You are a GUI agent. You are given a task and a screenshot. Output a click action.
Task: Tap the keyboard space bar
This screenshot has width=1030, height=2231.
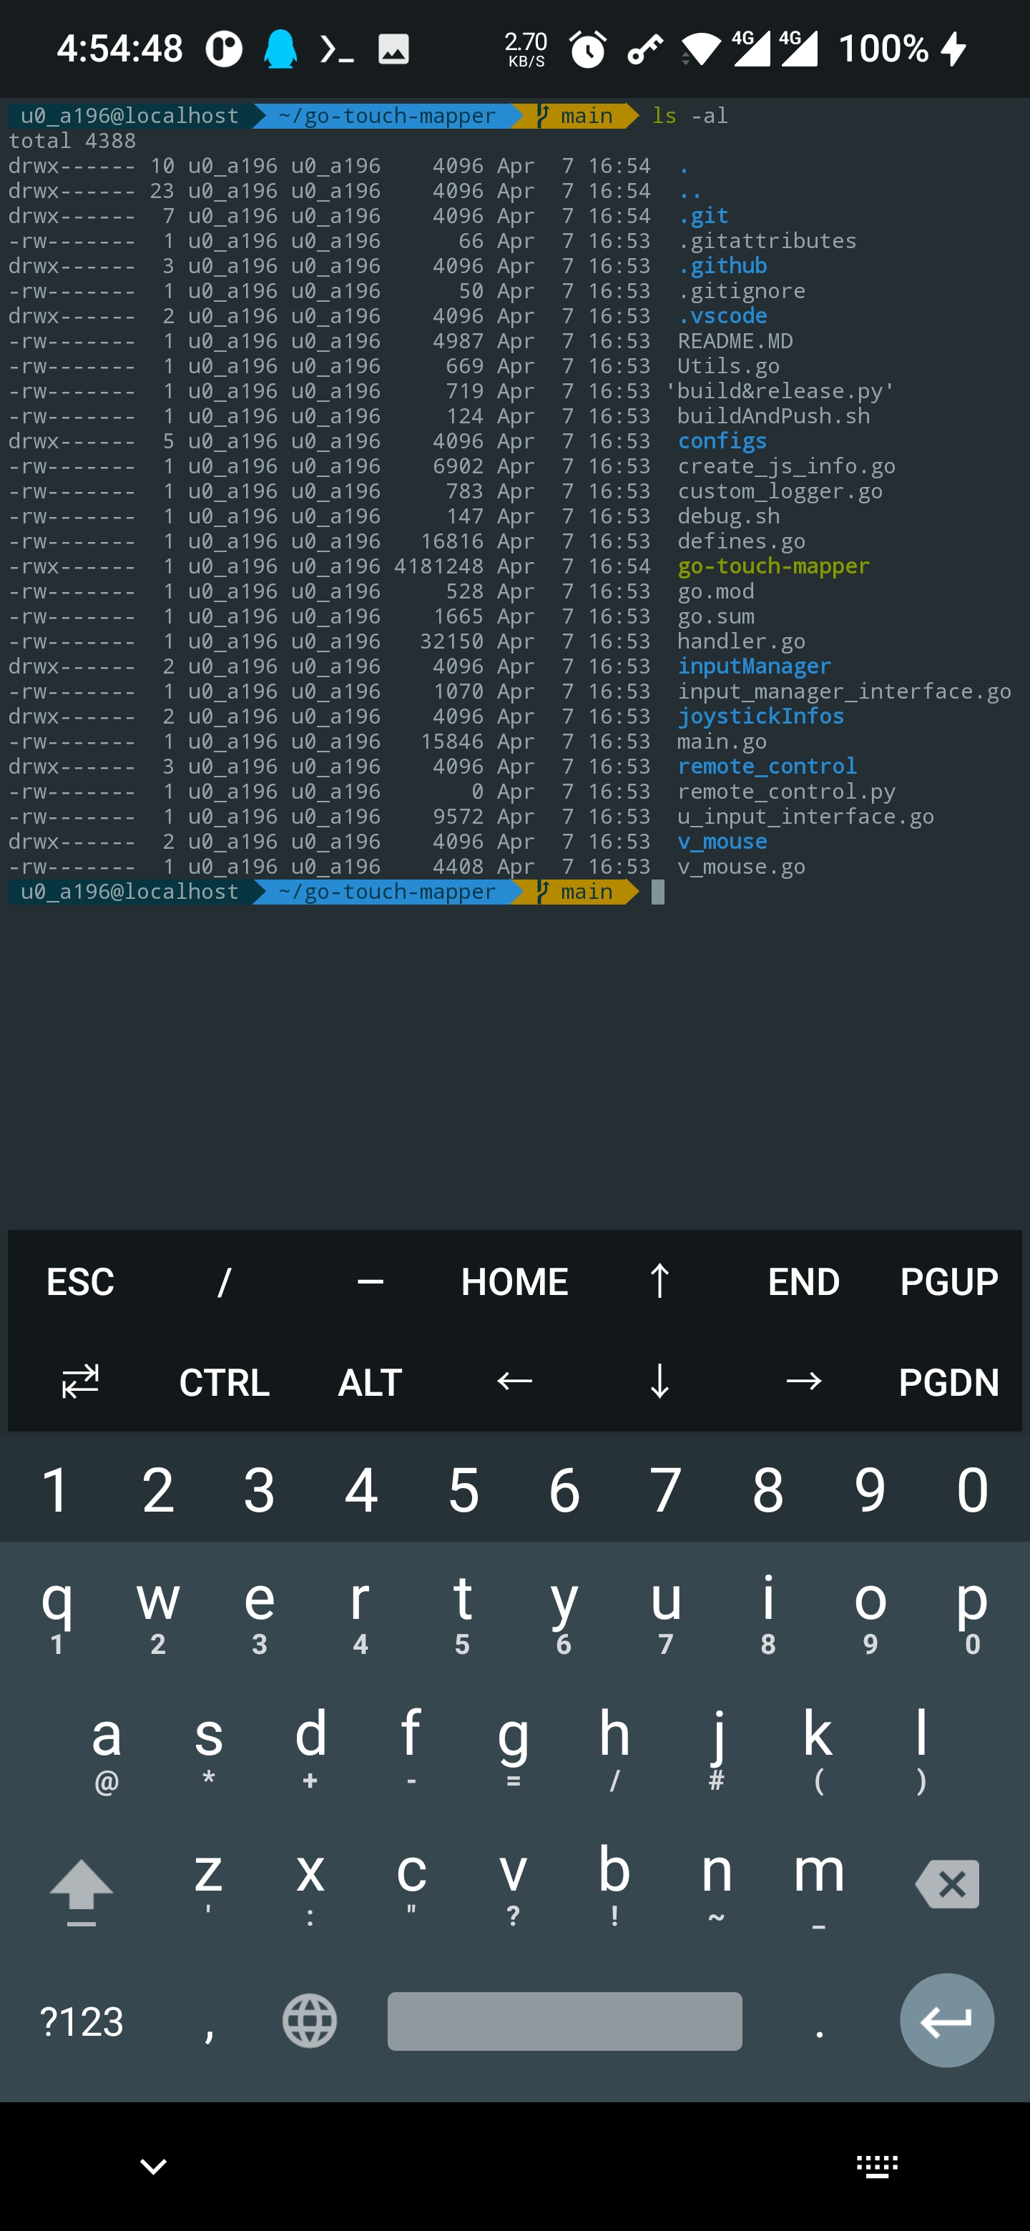(565, 2021)
